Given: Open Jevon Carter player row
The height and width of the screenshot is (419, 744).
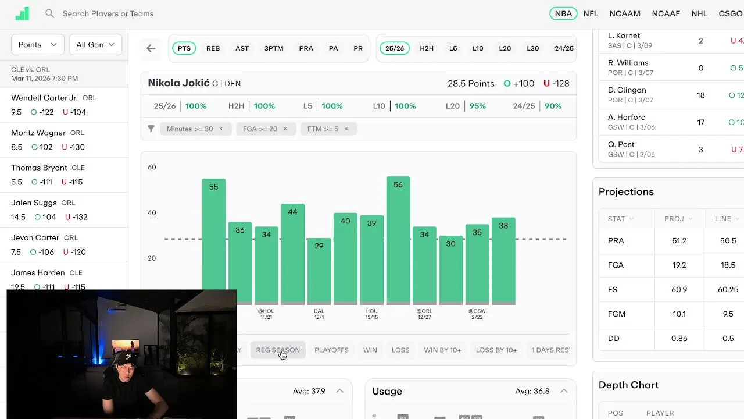Looking at the screenshot, I should (x=64, y=244).
